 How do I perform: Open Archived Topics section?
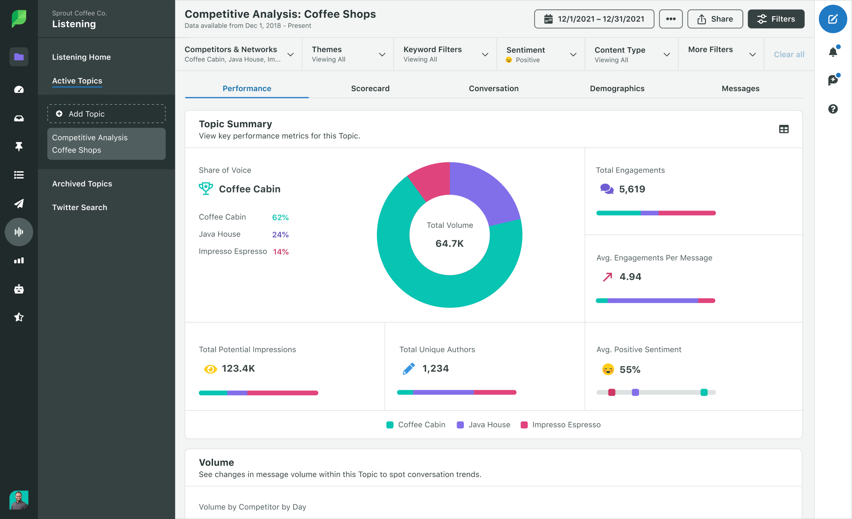(x=82, y=183)
